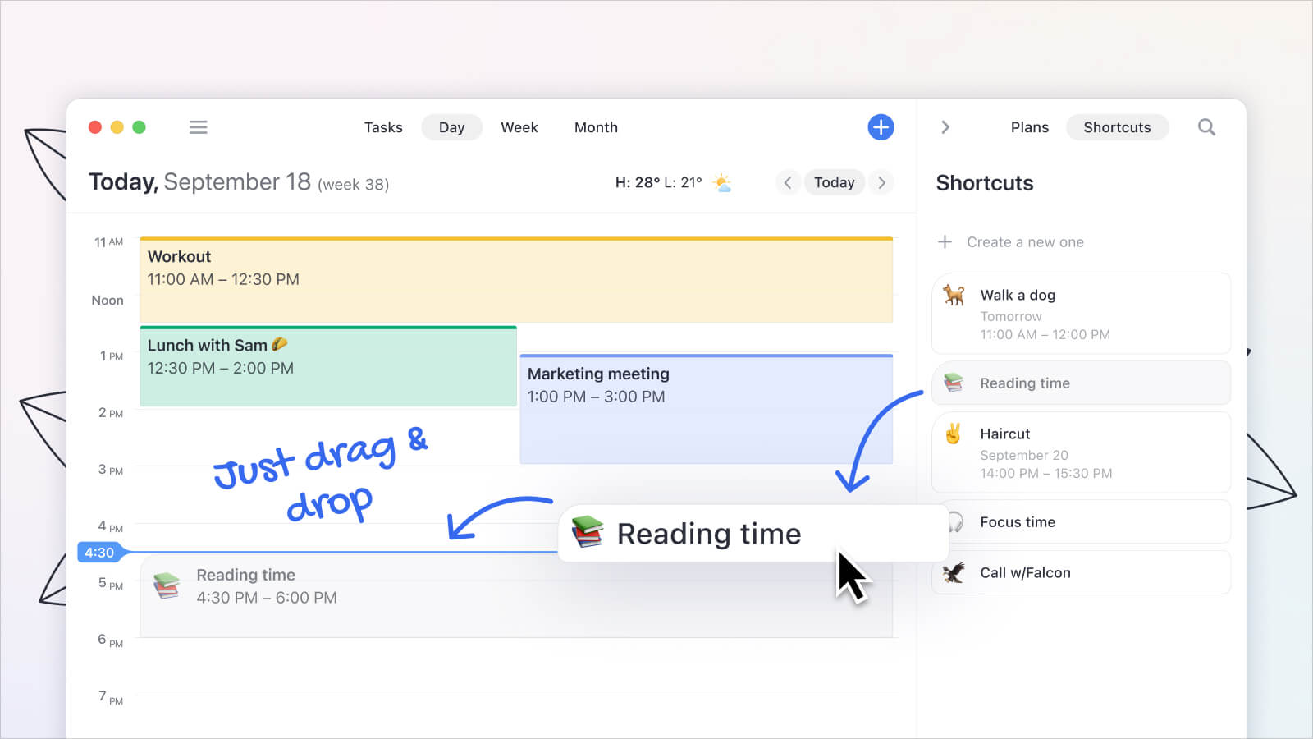Go to next day with right chevron

(882, 182)
